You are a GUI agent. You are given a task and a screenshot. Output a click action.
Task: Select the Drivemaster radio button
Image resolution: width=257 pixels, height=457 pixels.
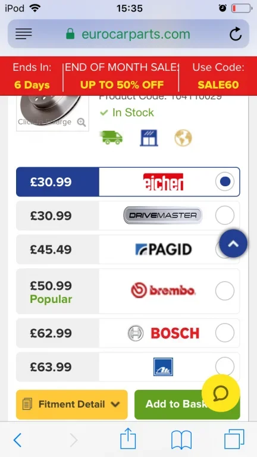225,215
